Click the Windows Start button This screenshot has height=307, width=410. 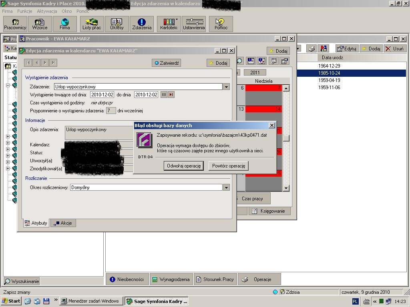pyautogui.click(x=11, y=301)
